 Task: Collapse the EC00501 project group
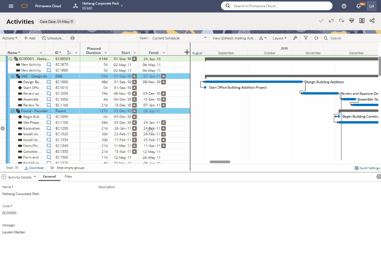(x=11, y=59)
